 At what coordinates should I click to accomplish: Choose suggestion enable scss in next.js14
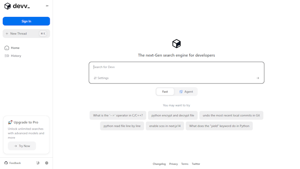pos(165,126)
